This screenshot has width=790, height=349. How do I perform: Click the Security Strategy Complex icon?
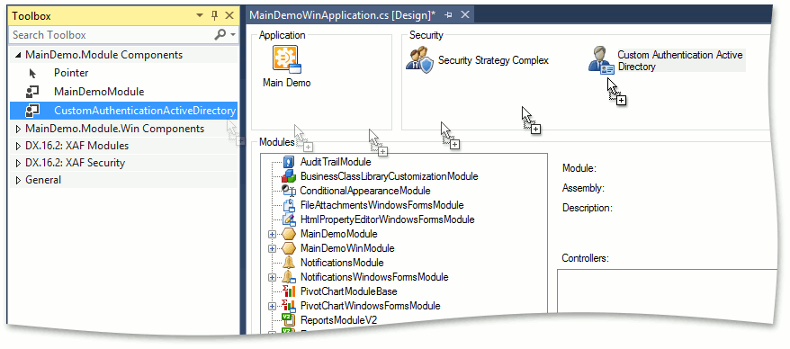tap(419, 60)
